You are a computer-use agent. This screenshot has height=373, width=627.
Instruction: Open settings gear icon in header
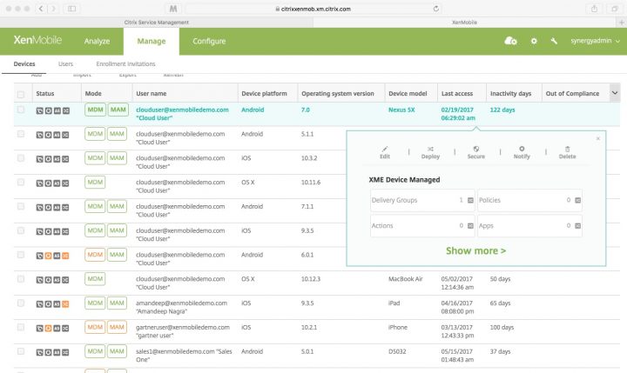pos(534,41)
